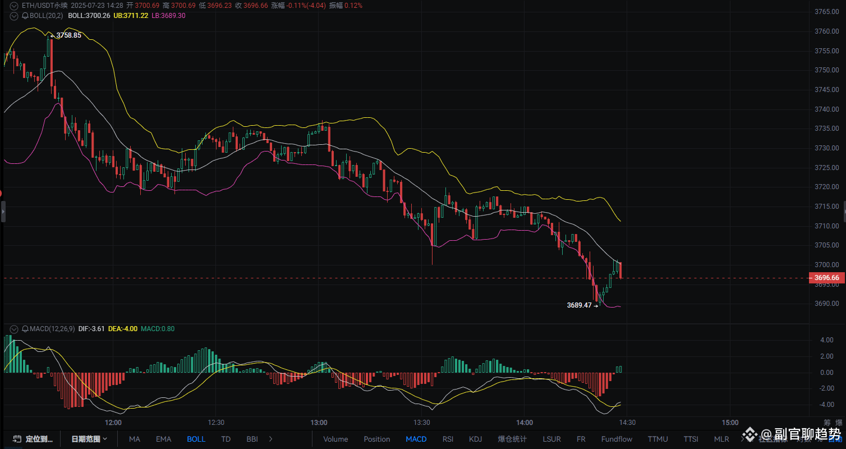846x449 pixels.
Task: Click the MACD:0.80 value
Action: click(158, 328)
